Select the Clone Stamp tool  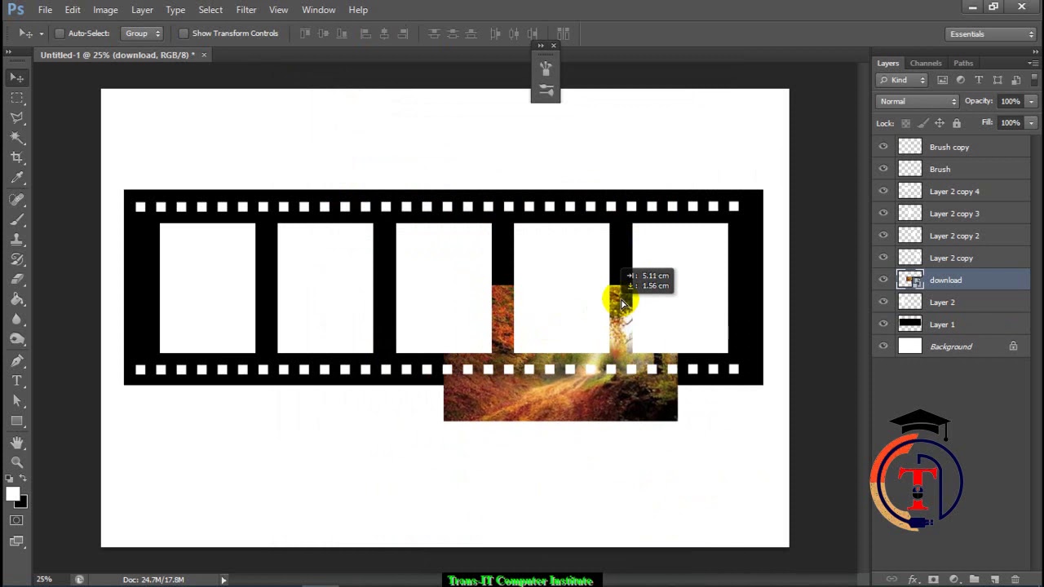click(17, 241)
